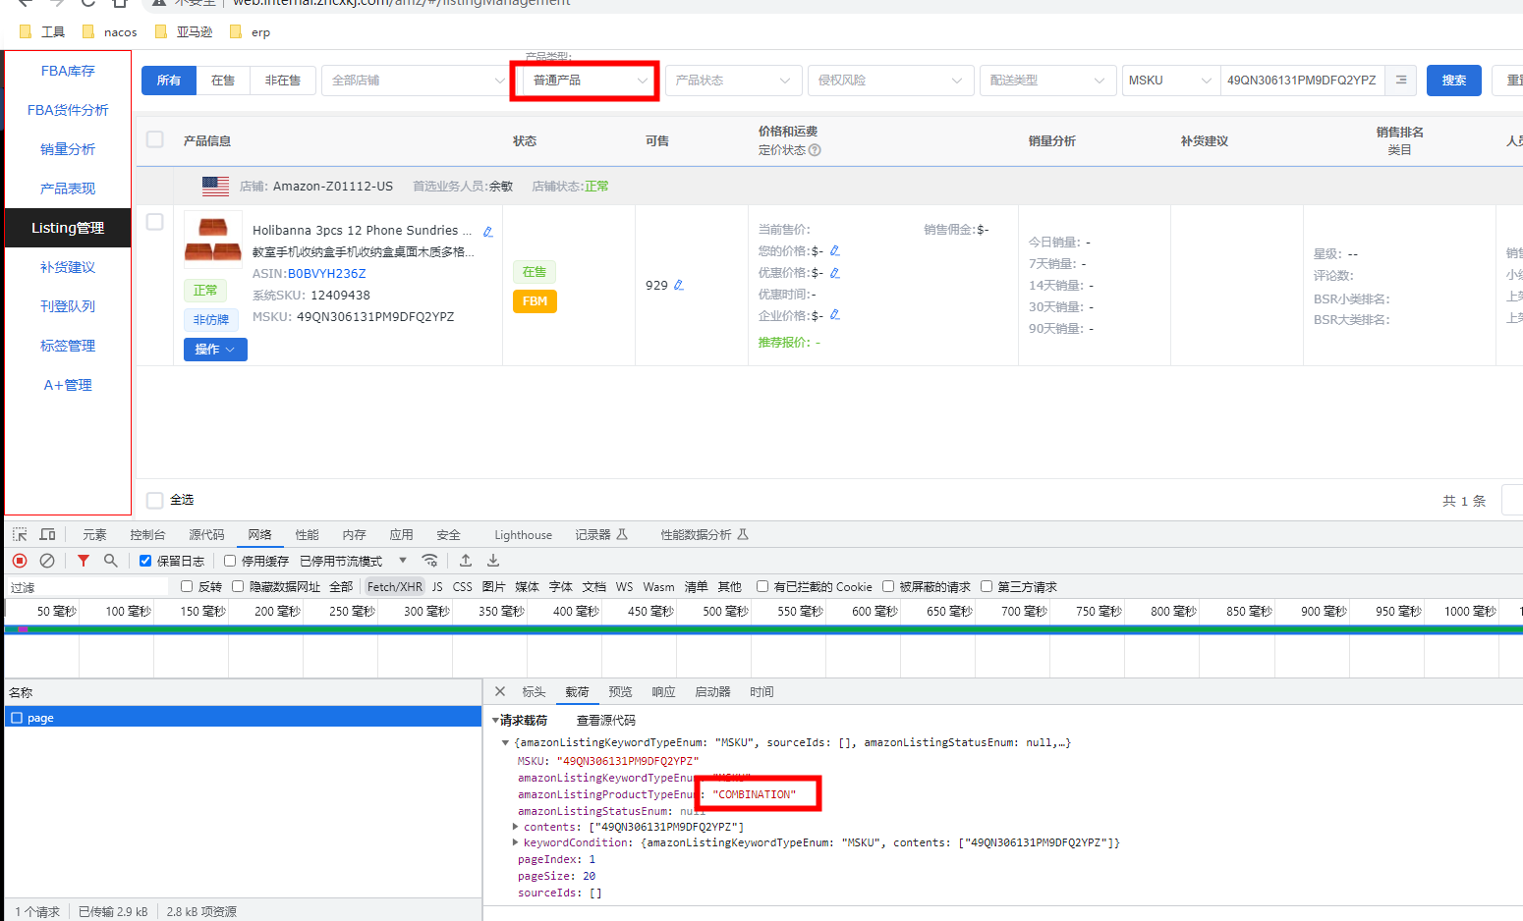Open the ASIN B0BVYH236Z link
1523x921 pixels.
[327, 274]
